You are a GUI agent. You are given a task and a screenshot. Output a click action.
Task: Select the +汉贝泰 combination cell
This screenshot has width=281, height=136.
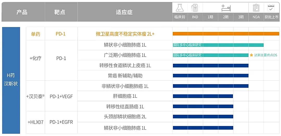tap(36, 96)
